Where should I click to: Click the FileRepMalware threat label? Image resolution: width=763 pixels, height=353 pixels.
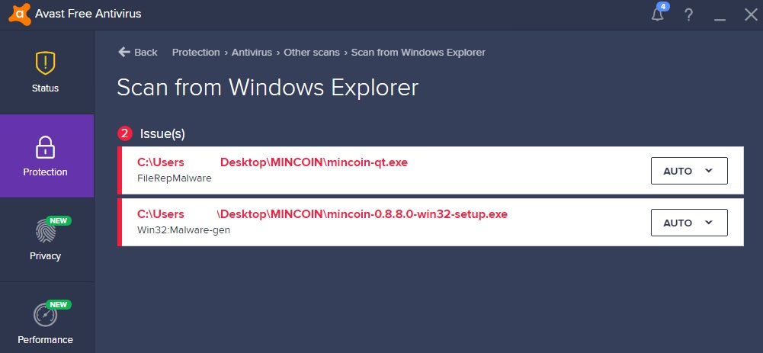point(175,178)
